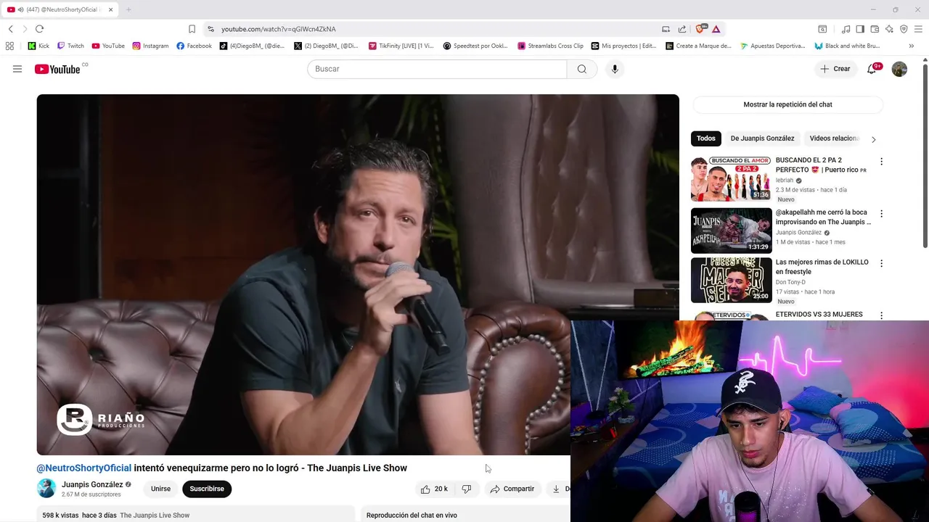Go back with the browser back arrow
This screenshot has height=522, width=929.
(x=10, y=29)
